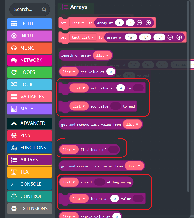Edit value 1 in 'array of' block

[x=119, y=23]
